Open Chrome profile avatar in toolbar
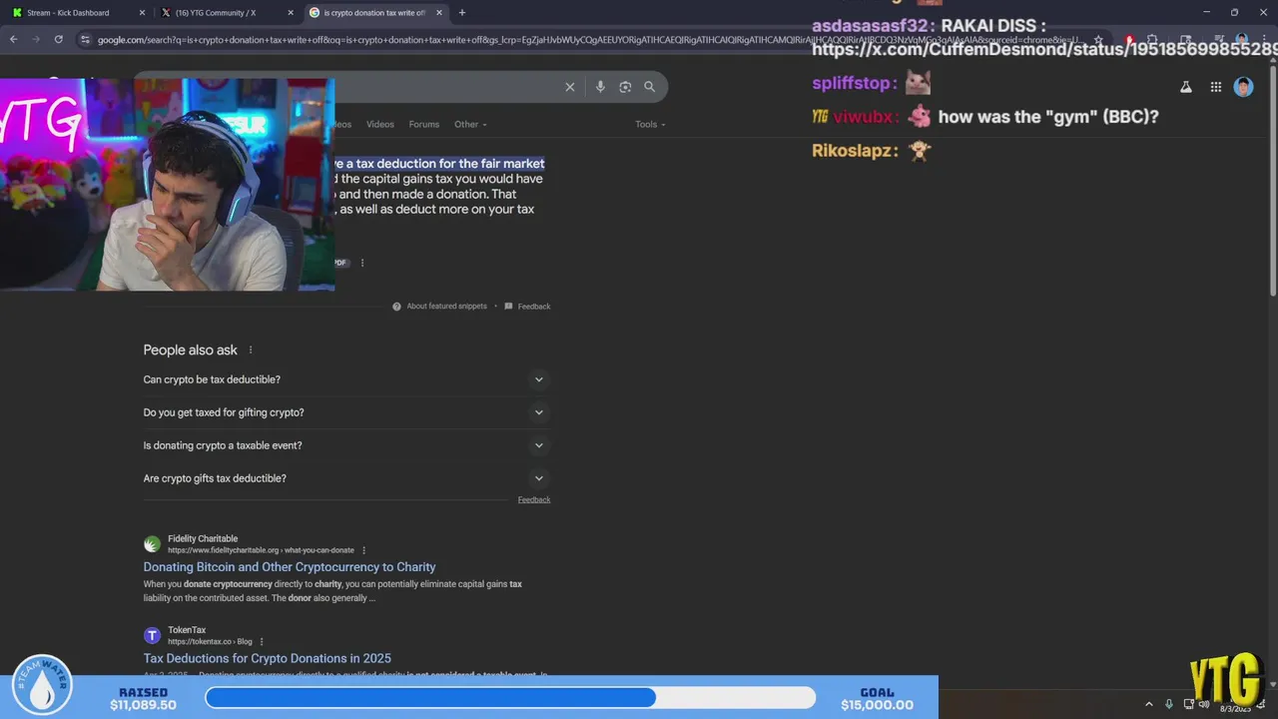Image resolution: width=1278 pixels, height=719 pixels. click(x=1241, y=40)
